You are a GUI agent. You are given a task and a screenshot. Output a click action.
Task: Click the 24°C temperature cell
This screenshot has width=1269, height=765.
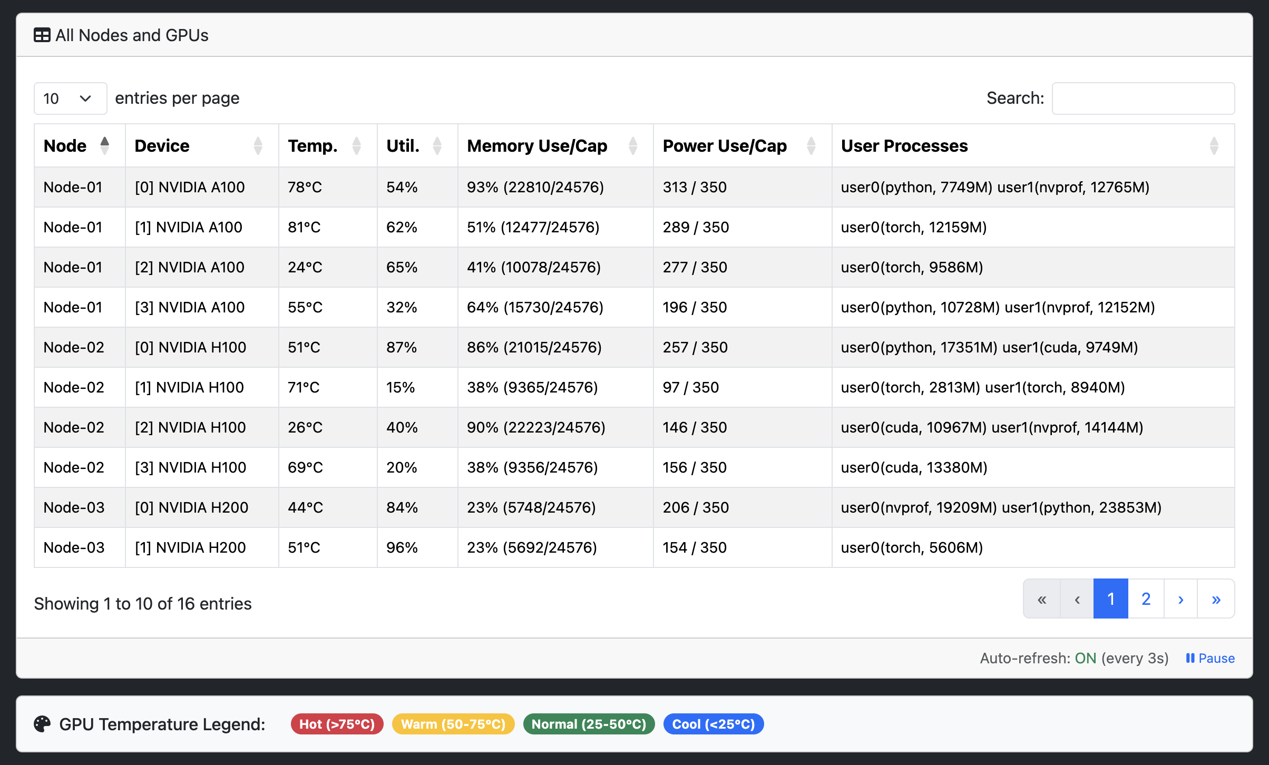point(328,267)
